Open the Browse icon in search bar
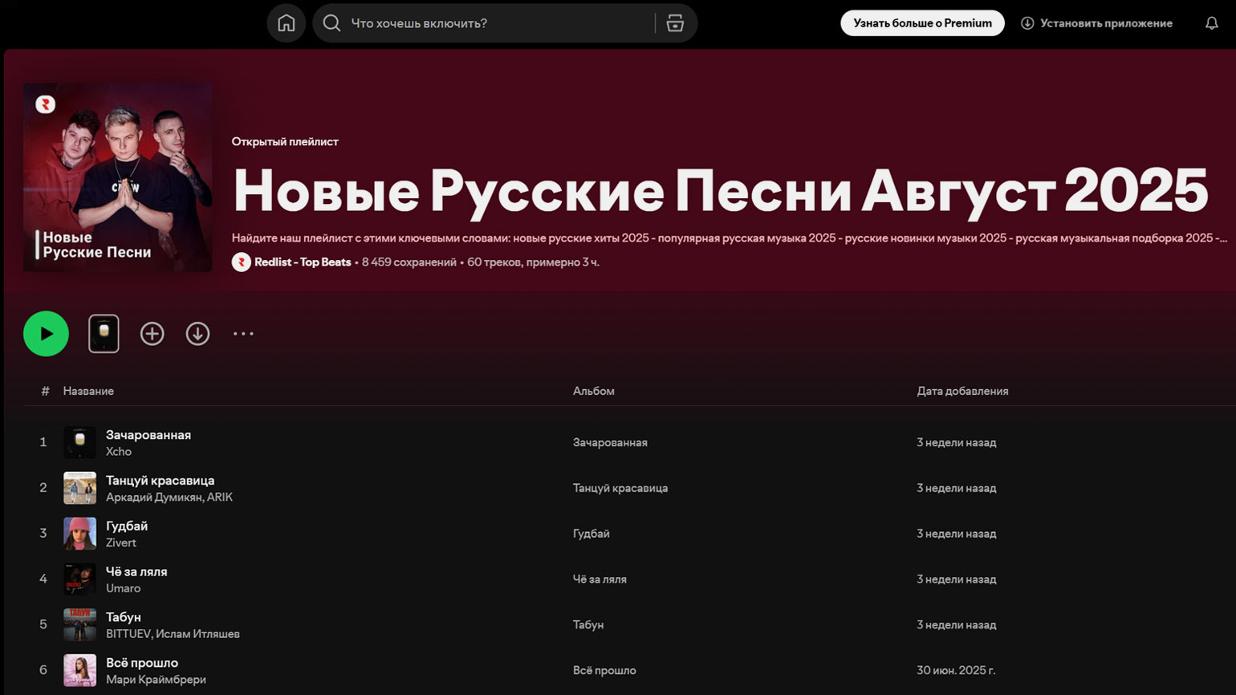 click(x=675, y=23)
